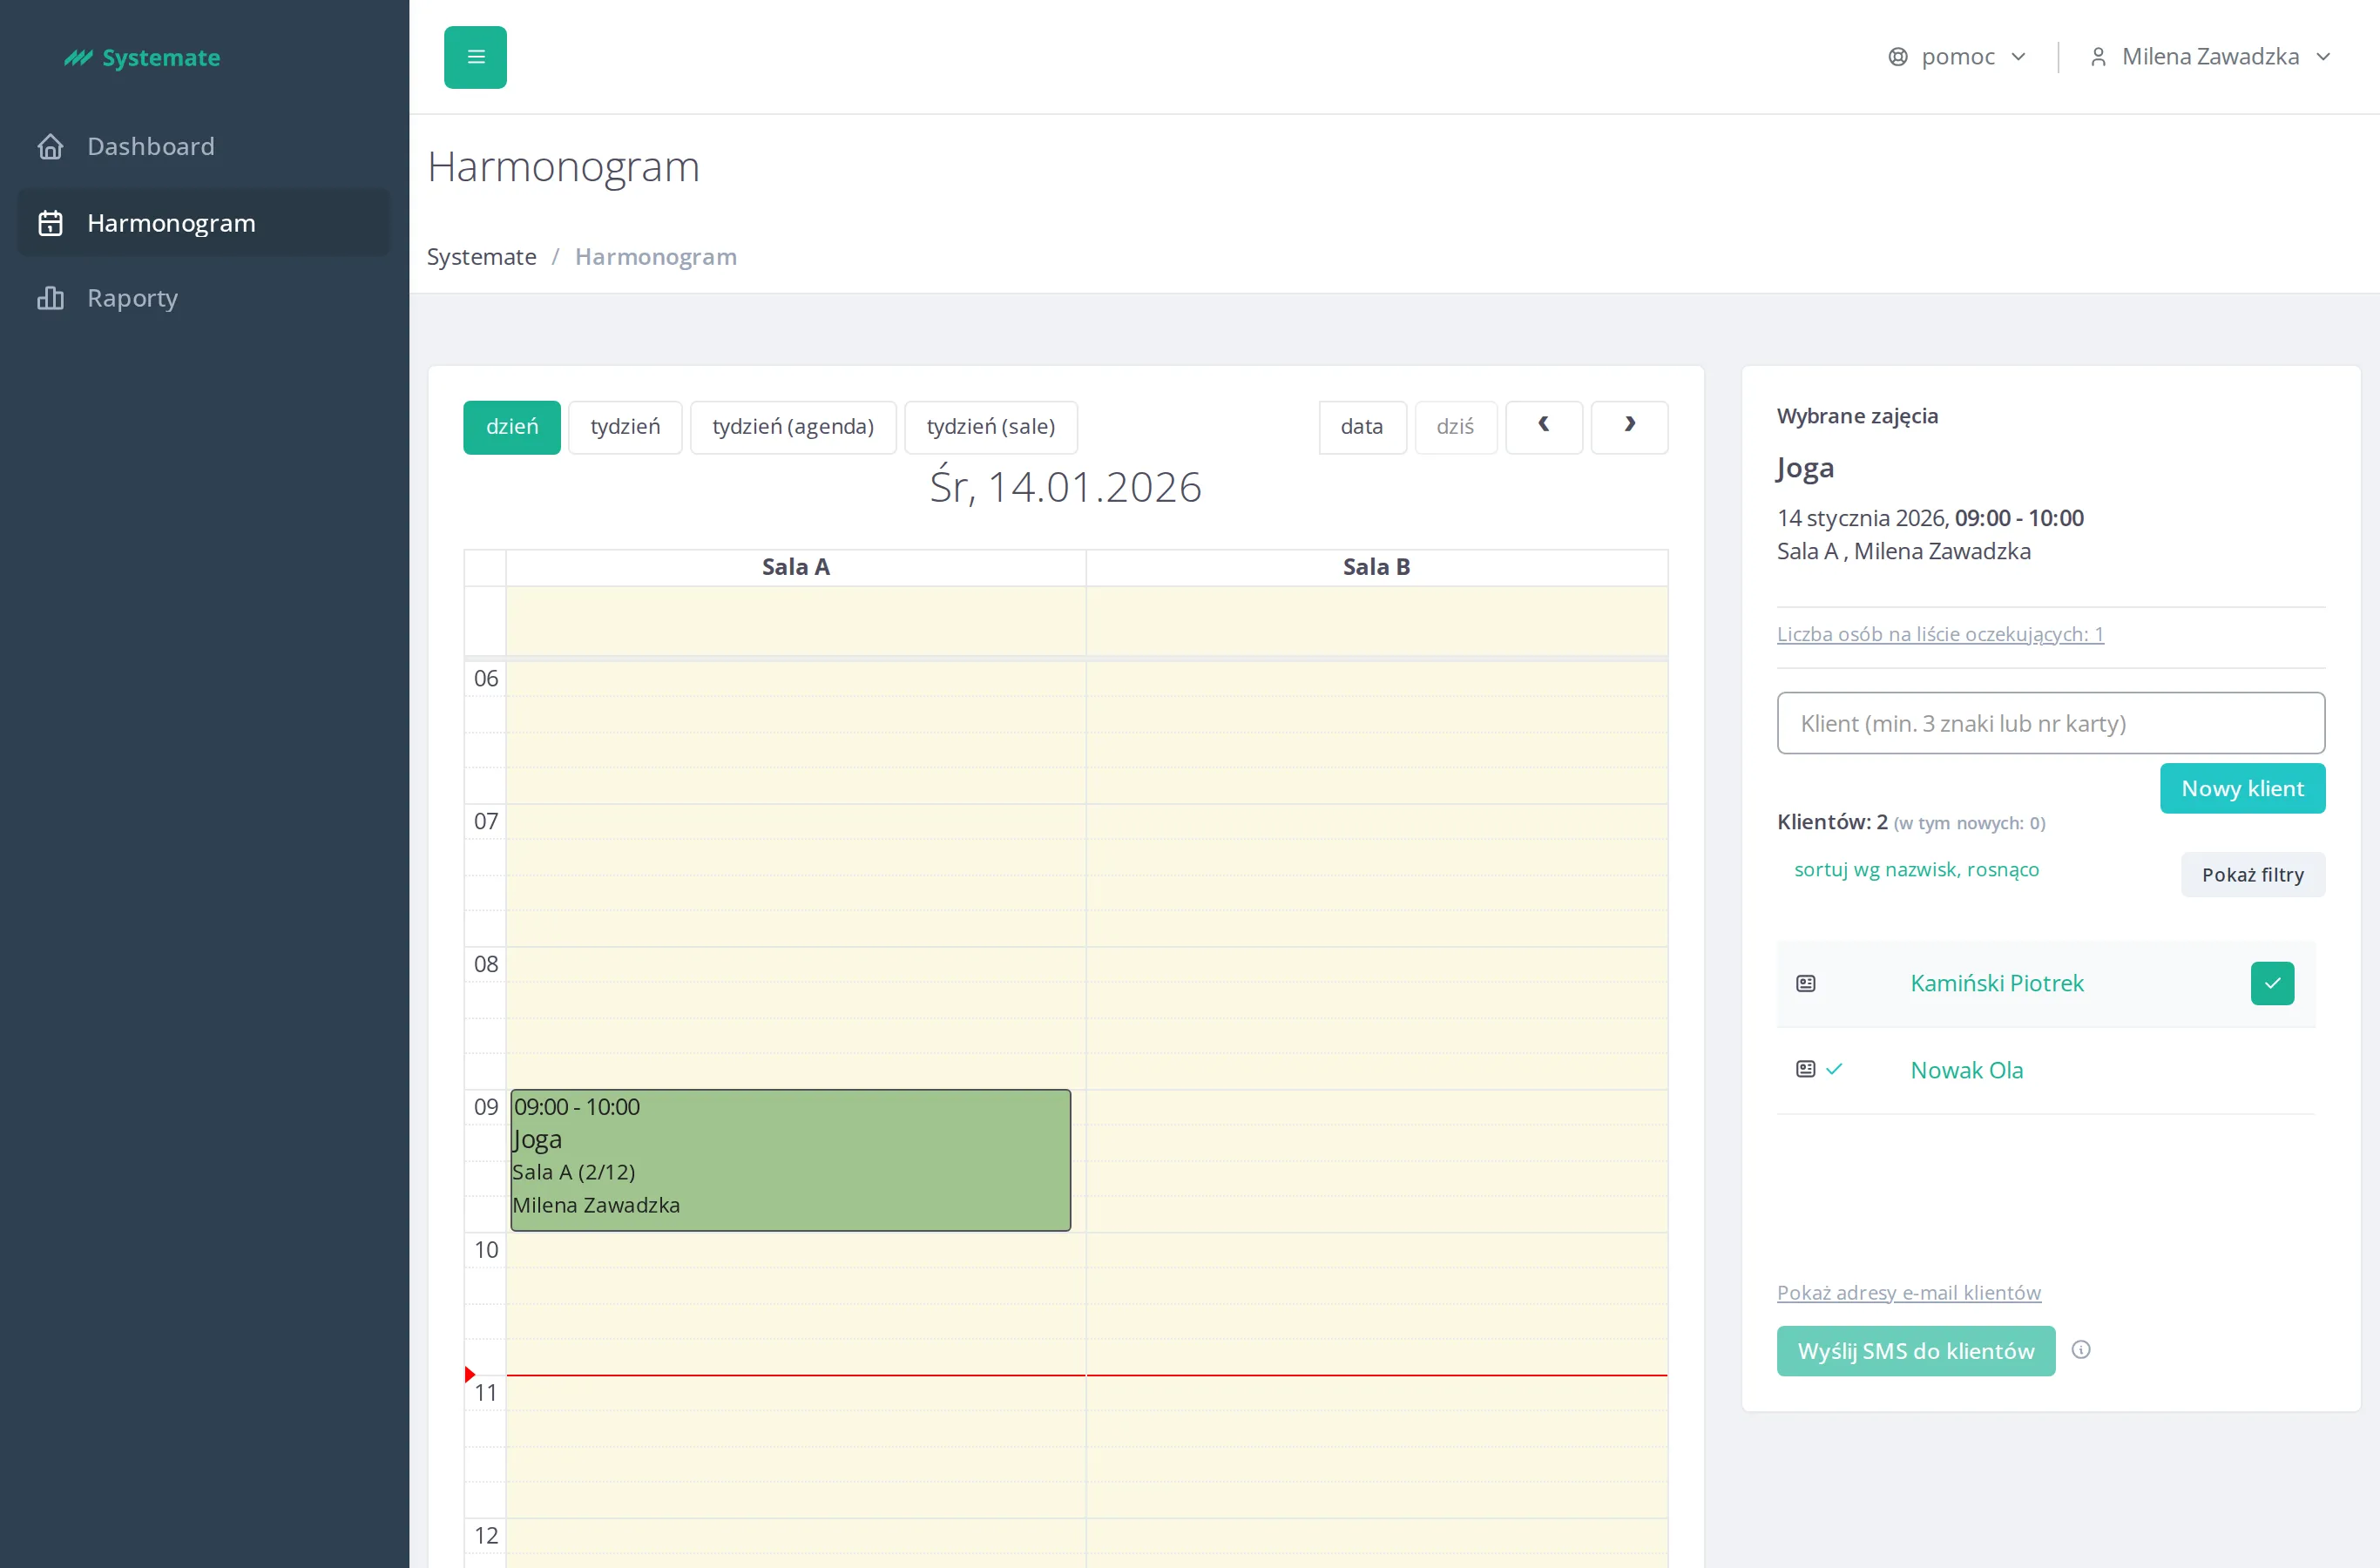The image size is (2380, 1568).
Task: Open the Kamiński Piotrek client profile
Action: tap(1997, 984)
